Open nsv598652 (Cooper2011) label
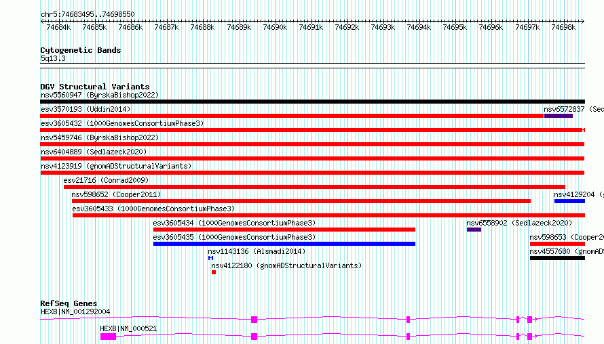This screenshot has height=344, width=604. pyautogui.click(x=116, y=194)
